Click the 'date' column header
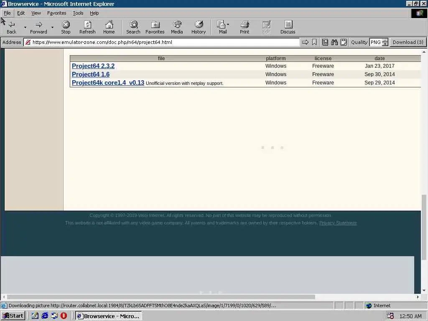 tap(380, 59)
